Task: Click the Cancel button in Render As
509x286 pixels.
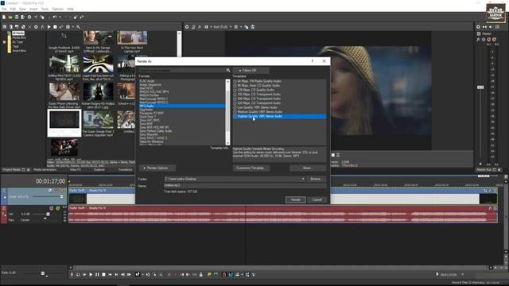Action: coord(317,199)
